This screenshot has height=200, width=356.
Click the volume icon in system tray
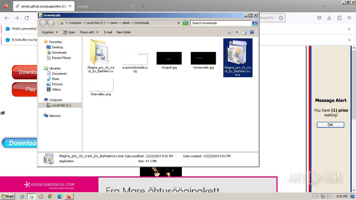point(316,196)
